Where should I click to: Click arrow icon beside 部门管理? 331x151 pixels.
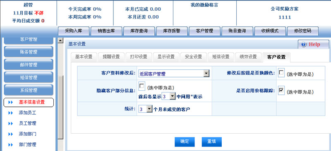point(11,145)
